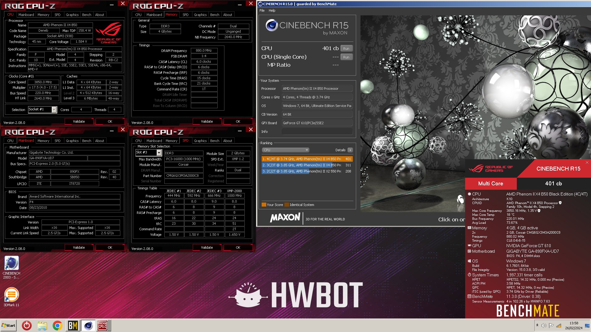This screenshot has height=332, width=591.
Task: Switch to the CPU tab in the CPU-Z SPD window
Action: (138, 141)
